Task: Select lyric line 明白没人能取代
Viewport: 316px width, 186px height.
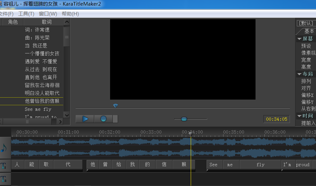Action: [x=42, y=93]
